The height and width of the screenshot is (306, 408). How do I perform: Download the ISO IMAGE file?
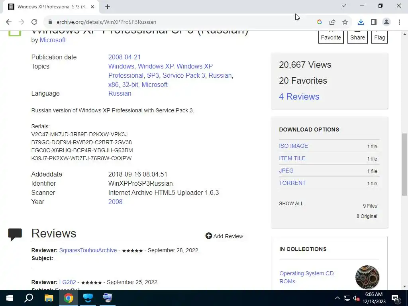click(x=294, y=146)
